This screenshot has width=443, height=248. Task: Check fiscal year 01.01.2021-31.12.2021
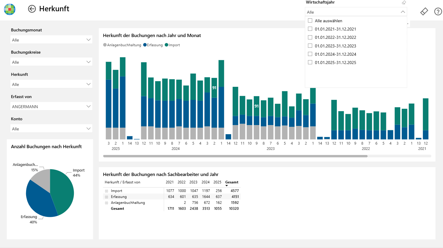(310, 29)
